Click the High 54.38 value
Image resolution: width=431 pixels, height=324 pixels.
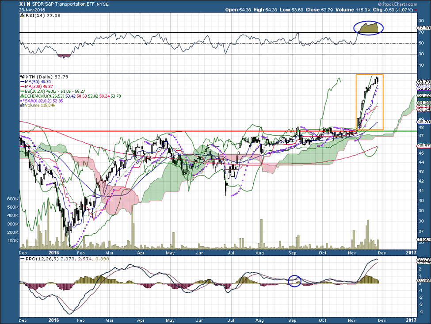coord(264,10)
